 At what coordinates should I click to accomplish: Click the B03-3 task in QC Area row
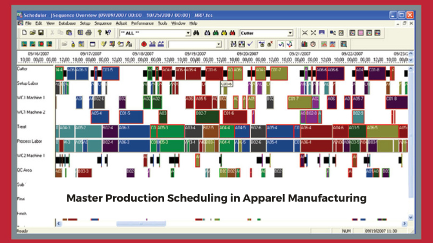coord(85,173)
